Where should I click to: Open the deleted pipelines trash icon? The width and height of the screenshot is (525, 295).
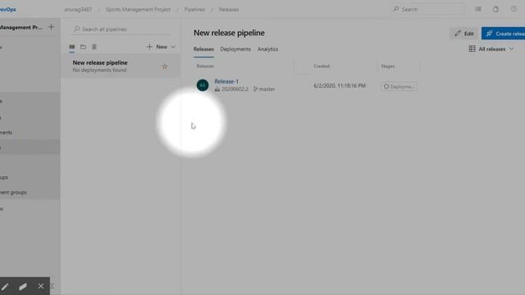(94, 47)
